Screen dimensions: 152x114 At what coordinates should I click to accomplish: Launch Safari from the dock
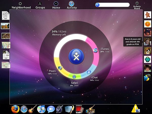click(x=24, y=109)
